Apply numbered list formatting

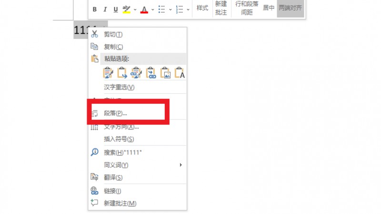(x=180, y=9)
